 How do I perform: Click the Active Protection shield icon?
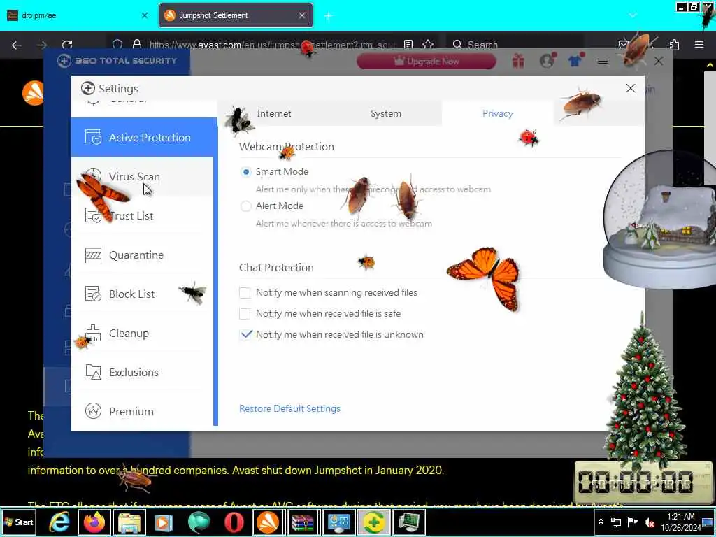click(x=93, y=137)
